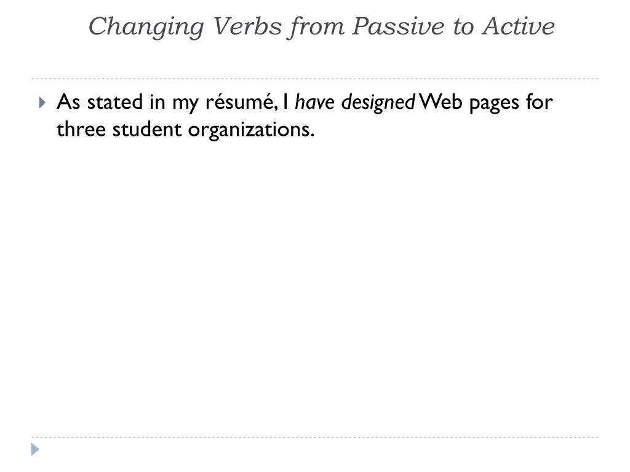
Task: Click the word 'Web' in the bullet text
Action: (x=441, y=102)
